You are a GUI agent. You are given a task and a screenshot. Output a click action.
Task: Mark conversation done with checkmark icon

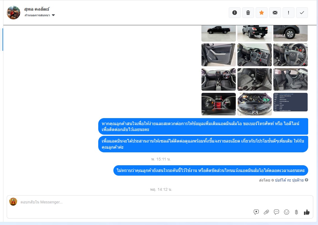click(x=302, y=13)
